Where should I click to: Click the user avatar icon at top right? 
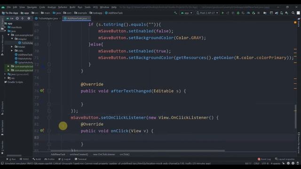(298, 13)
